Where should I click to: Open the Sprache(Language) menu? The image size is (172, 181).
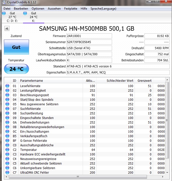coord(103,9)
